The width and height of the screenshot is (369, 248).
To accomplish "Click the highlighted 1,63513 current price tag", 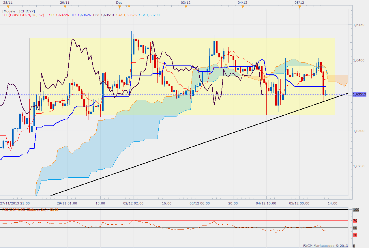I will [x=359, y=94].
